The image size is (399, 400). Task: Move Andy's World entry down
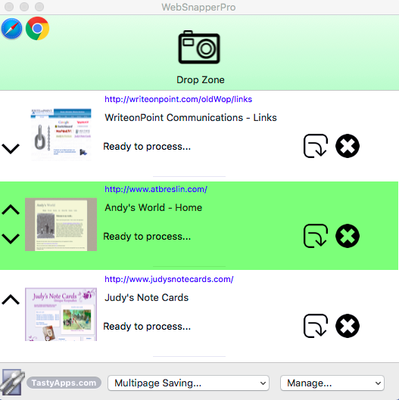coord(11,239)
